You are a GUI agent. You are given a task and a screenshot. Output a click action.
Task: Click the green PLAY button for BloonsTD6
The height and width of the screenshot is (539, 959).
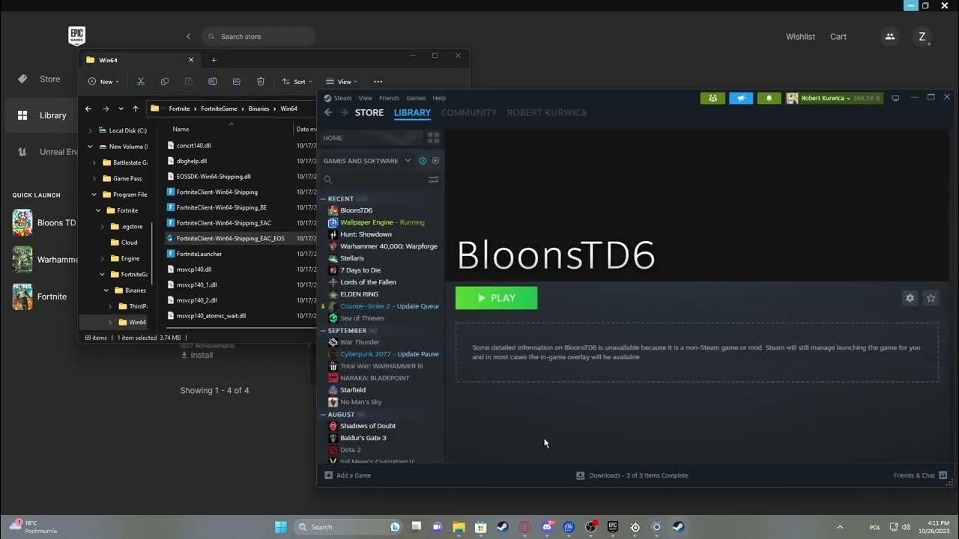(x=496, y=298)
